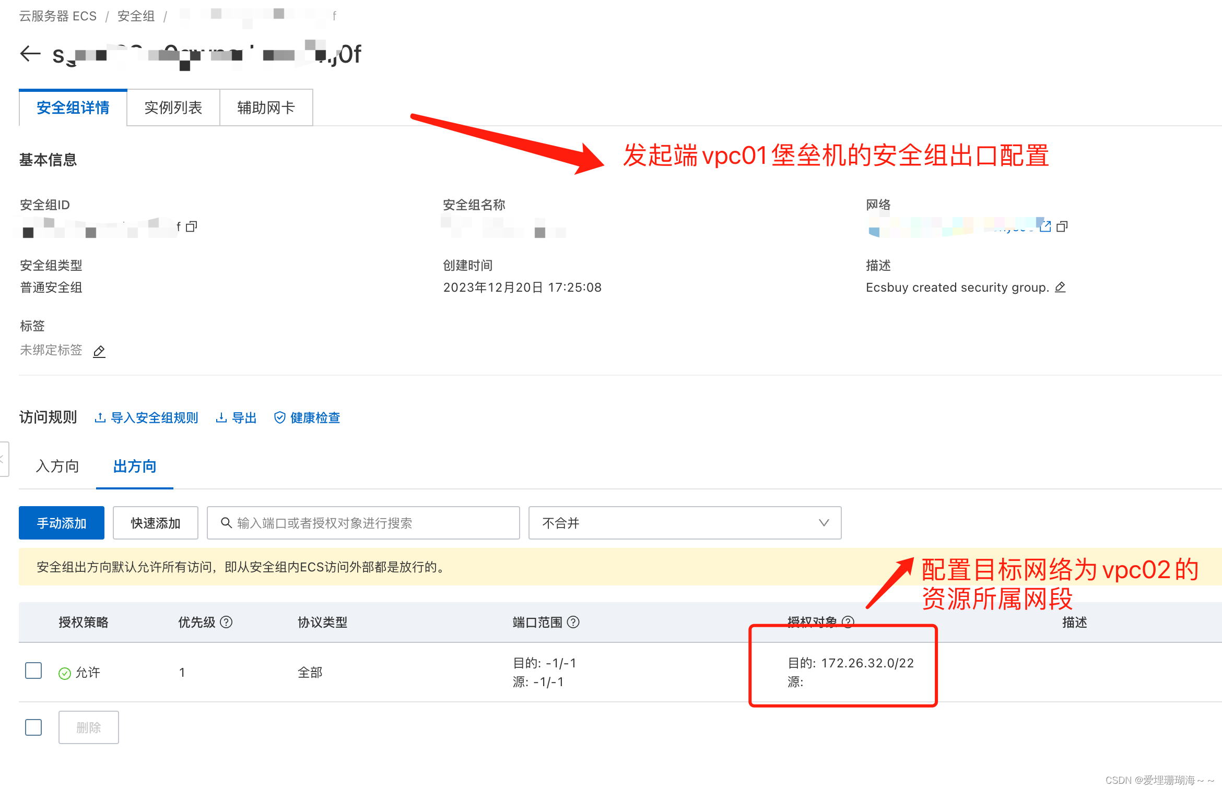
Task: Switch to 入方向 inbound tab
Action: click(x=57, y=466)
